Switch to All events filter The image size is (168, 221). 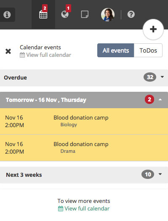(x=115, y=51)
